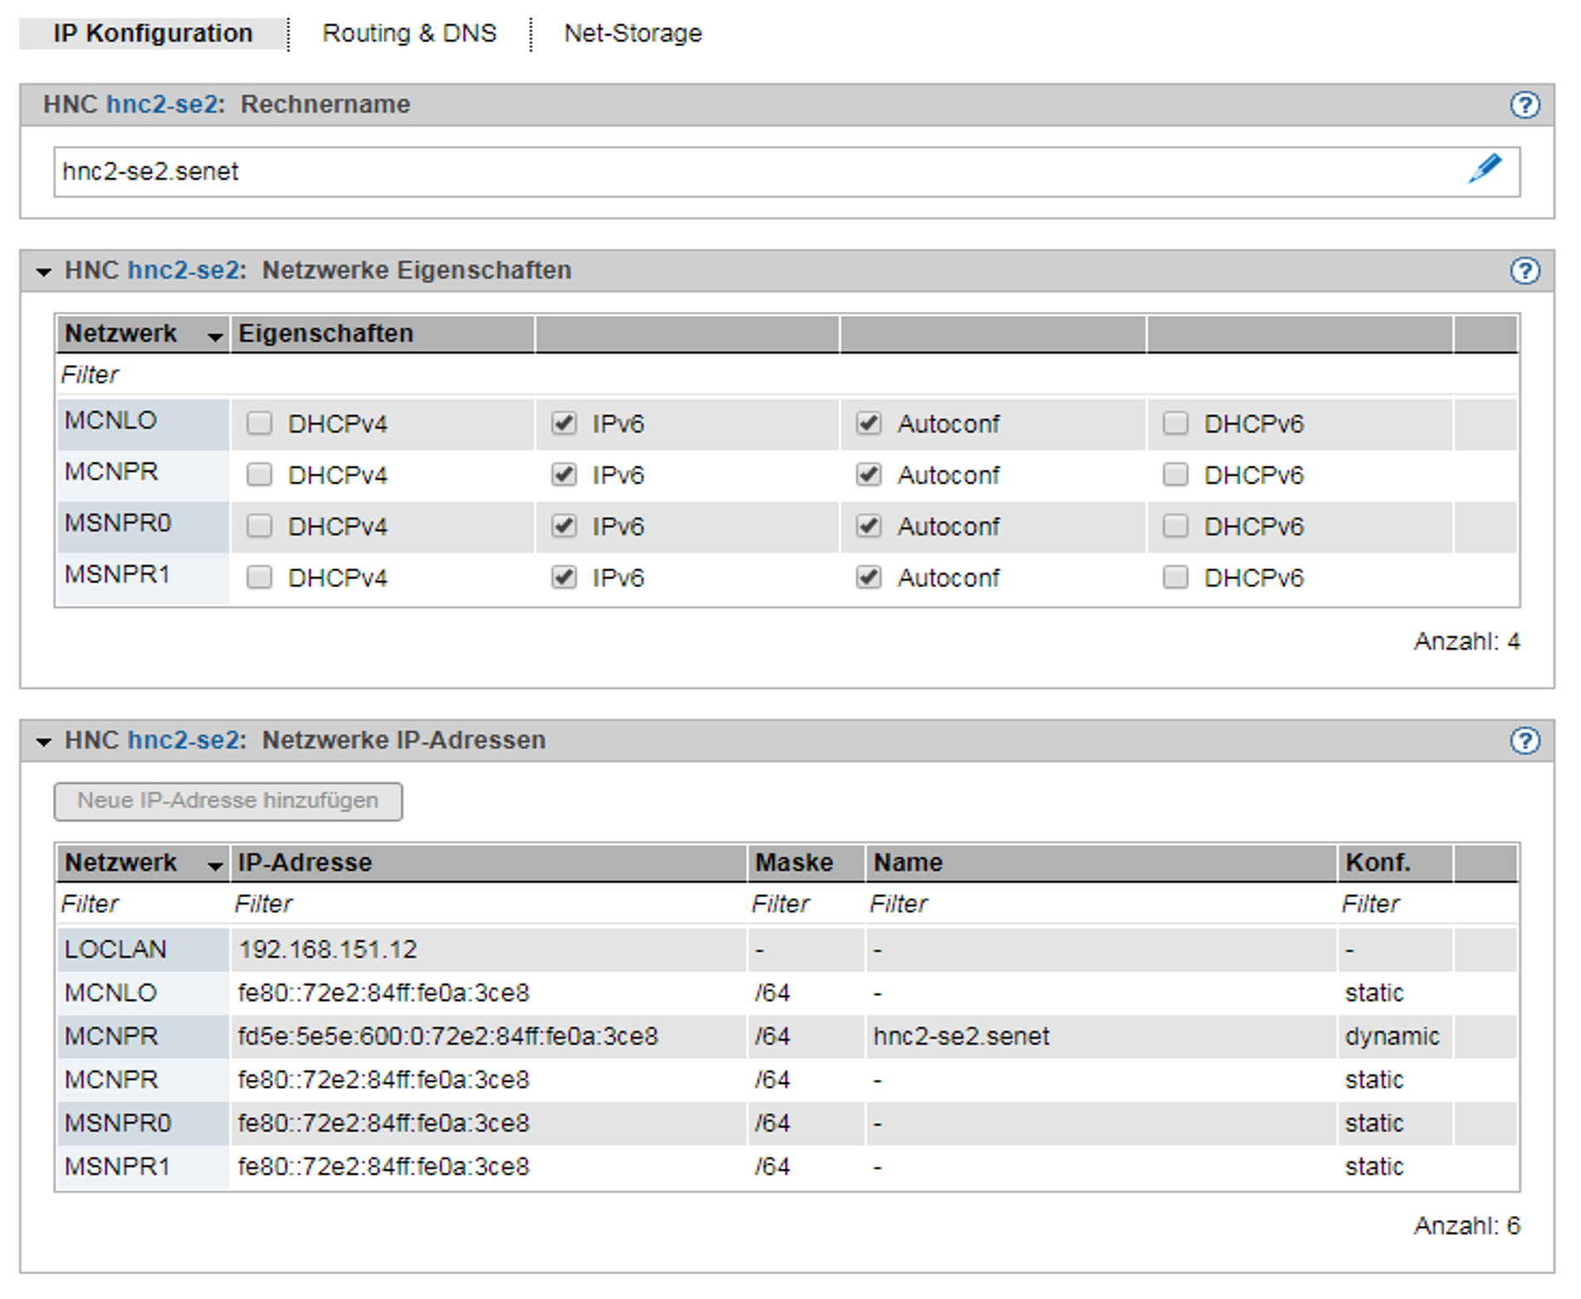Select address fd5e:5e5e:600:0:72e2:84ff:fe0a:3ce8
The width and height of the screenshot is (1581, 1299).
(x=448, y=1036)
